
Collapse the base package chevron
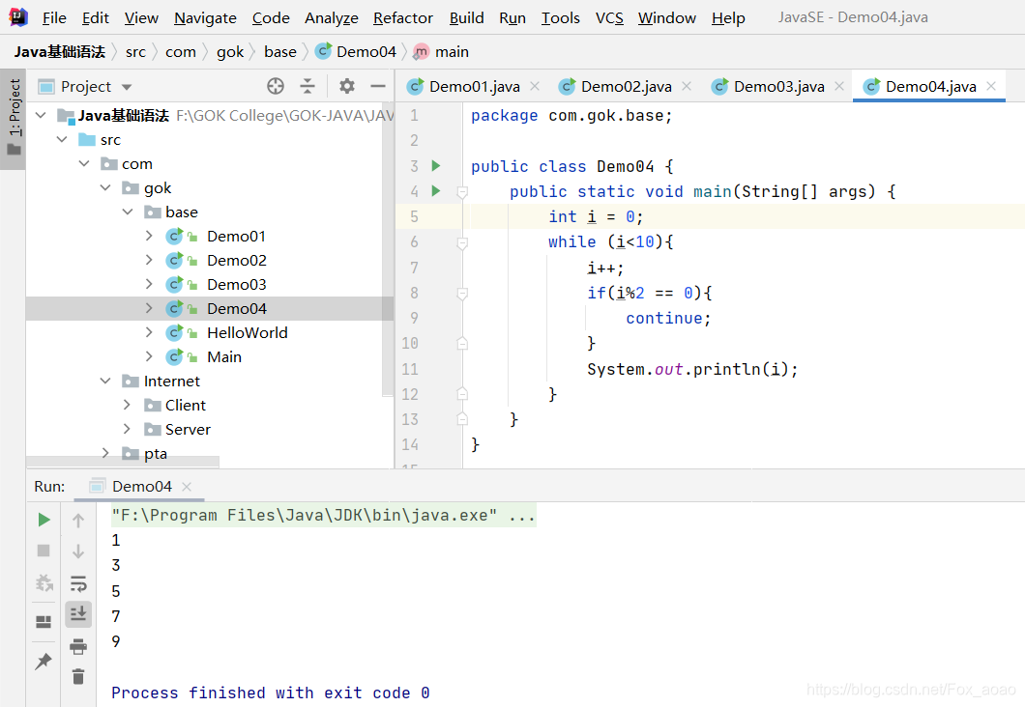coord(128,212)
